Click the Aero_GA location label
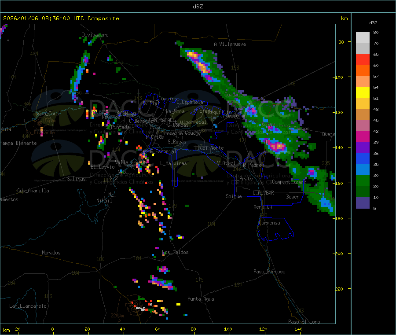Viewport: 396px width, 335px height. click(x=263, y=207)
